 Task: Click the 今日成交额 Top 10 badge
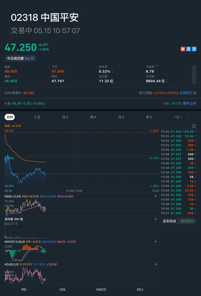click(x=20, y=58)
